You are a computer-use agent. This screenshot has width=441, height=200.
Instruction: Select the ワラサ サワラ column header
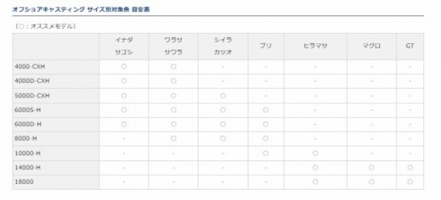[173, 46]
